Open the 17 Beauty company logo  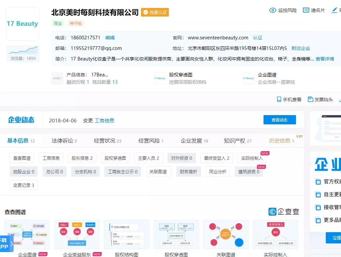(x=23, y=24)
